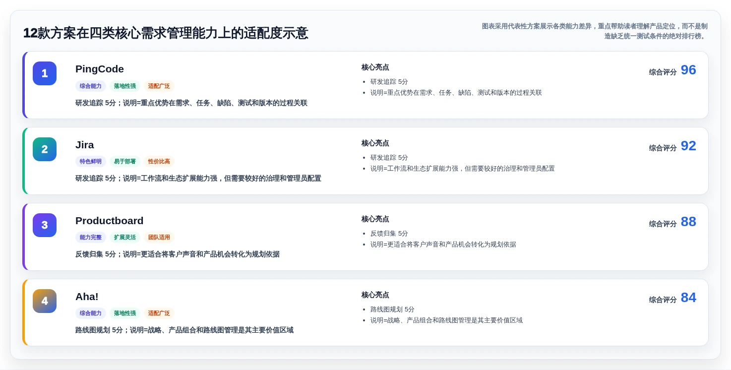Click Jira's bullet 研发追踪 5分
This screenshot has height=370, width=731.
pos(389,158)
